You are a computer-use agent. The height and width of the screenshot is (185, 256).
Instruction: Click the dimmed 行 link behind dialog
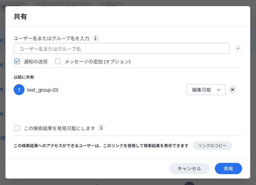tap(2, 138)
